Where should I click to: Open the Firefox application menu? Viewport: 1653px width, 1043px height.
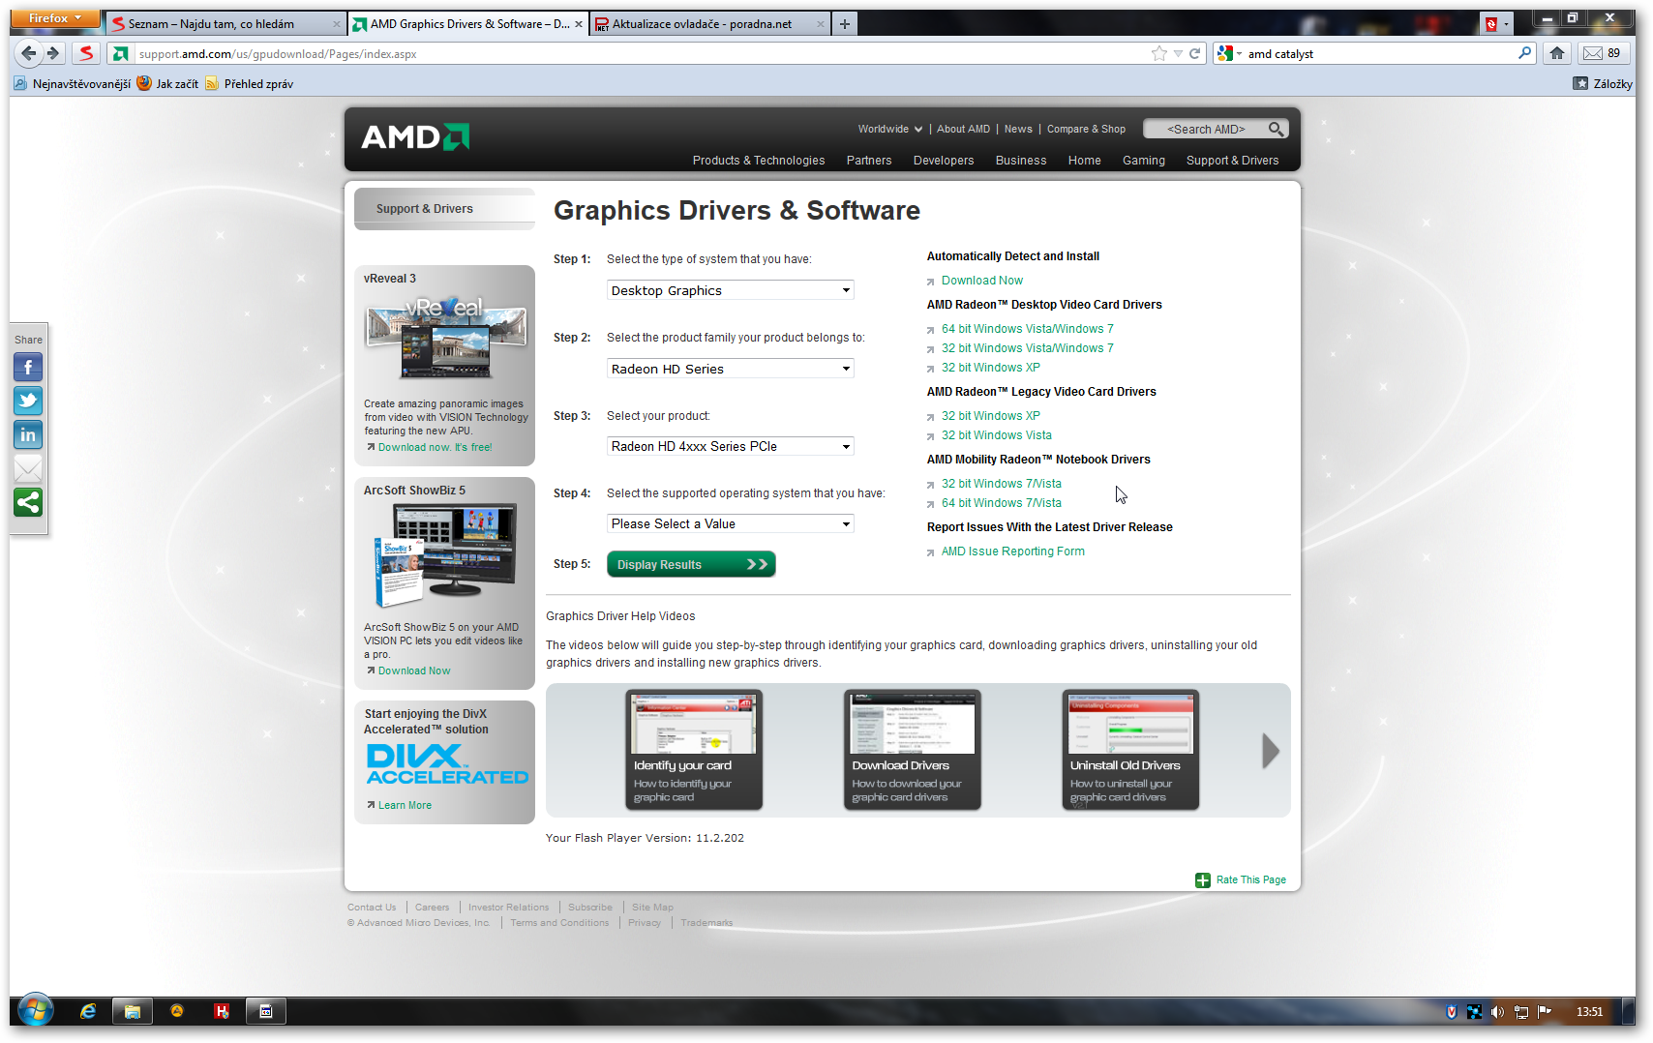point(55,18)
